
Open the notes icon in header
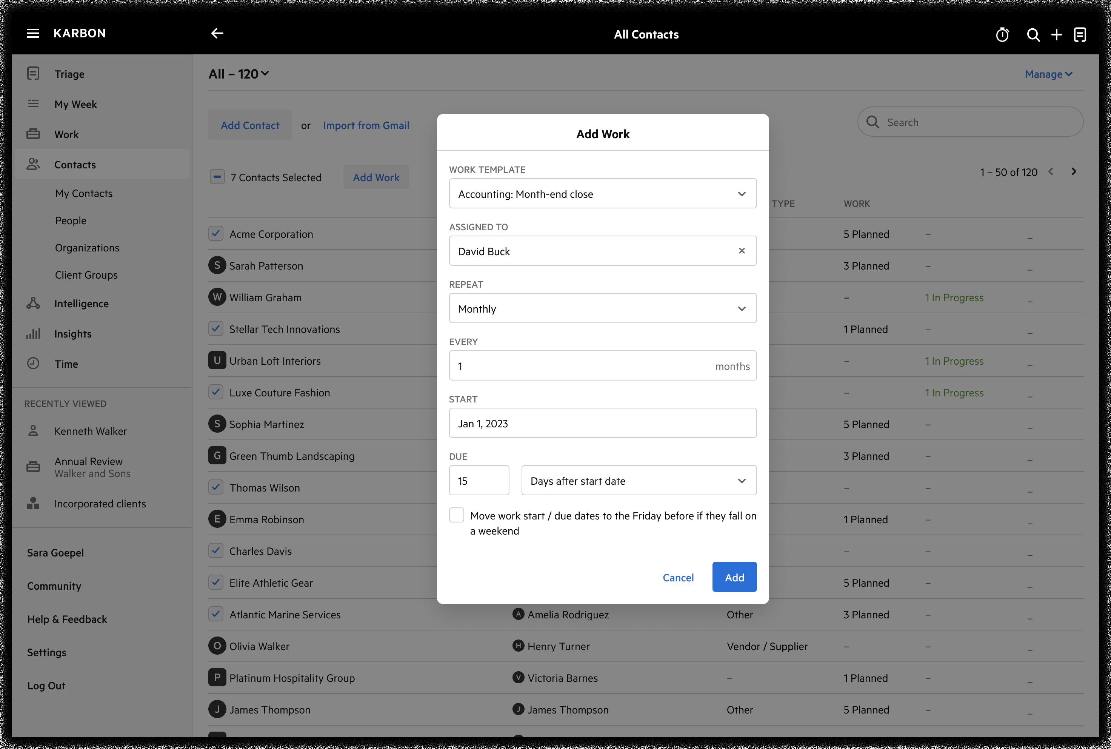pyautogui.click(x=1080, y=35)
